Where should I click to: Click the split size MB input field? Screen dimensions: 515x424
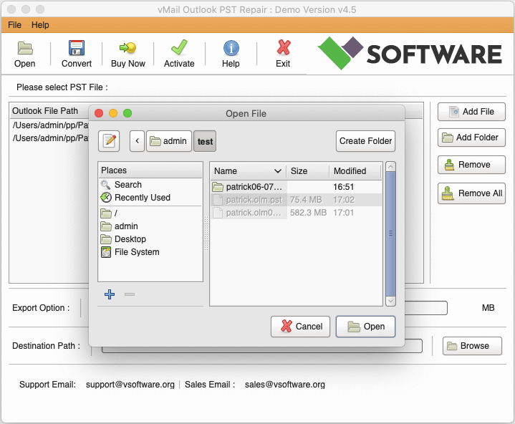(x=426, y=308)
